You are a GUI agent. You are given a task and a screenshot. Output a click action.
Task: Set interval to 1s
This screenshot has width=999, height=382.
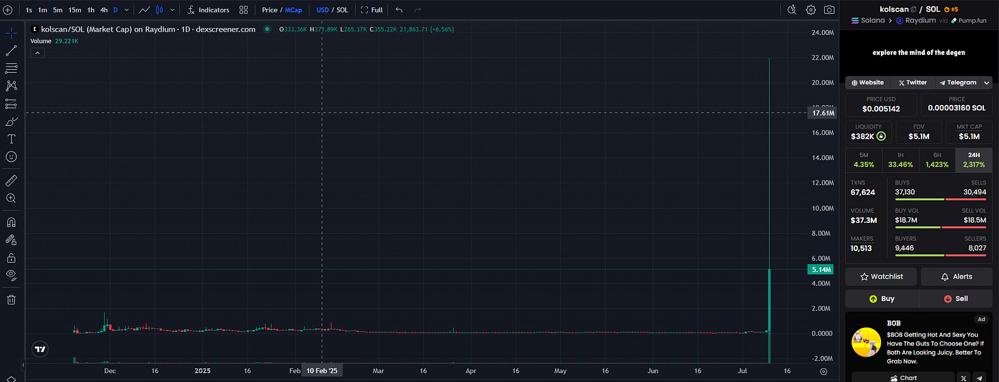click(29, 10)
